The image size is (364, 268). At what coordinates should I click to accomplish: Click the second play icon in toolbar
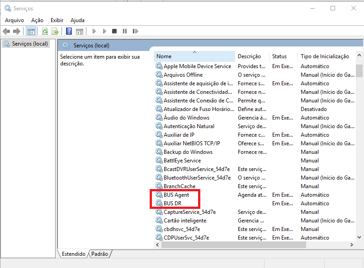click(104, 31)
